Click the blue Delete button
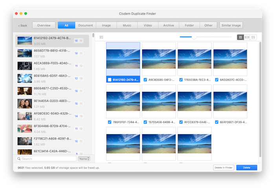This screenshot has width=275, height=189. (x=246, y=167)
